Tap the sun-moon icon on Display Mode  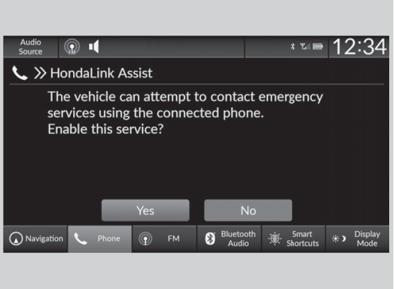point(339,239)
